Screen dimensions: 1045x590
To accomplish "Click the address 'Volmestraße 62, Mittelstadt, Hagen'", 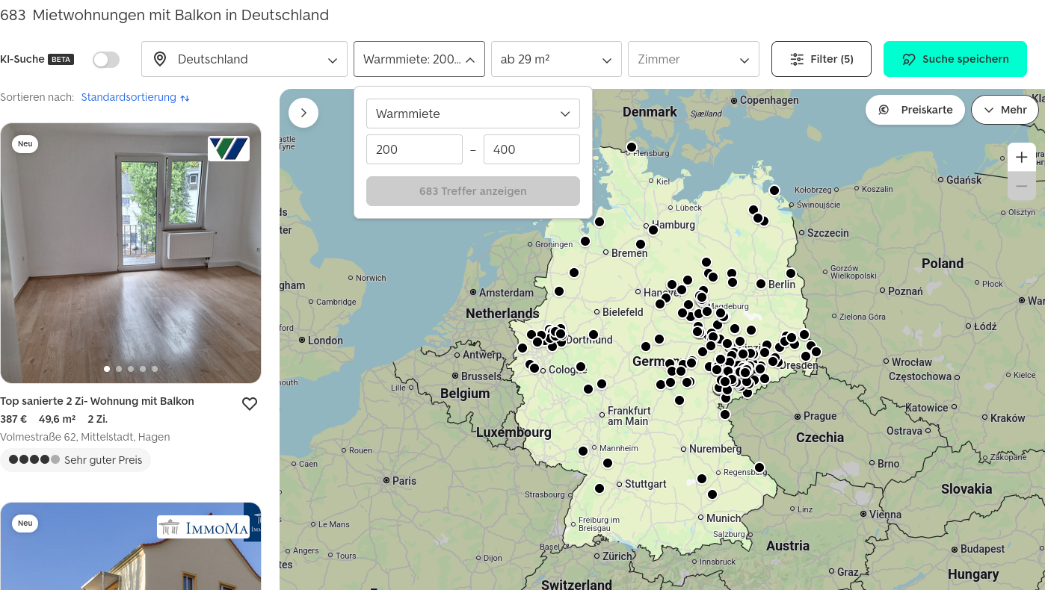I will tap(85, 437).
